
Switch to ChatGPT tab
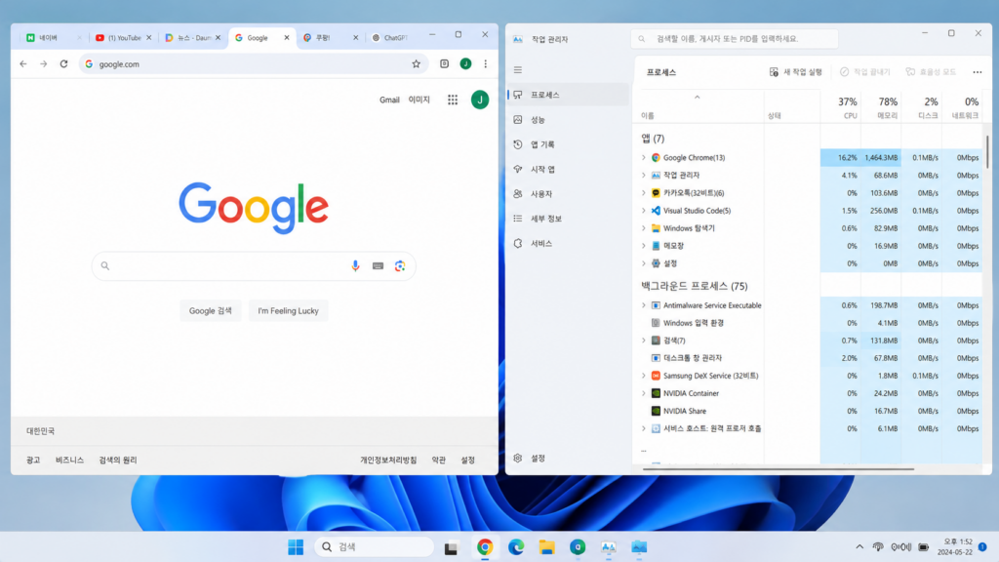coord(390,38)
